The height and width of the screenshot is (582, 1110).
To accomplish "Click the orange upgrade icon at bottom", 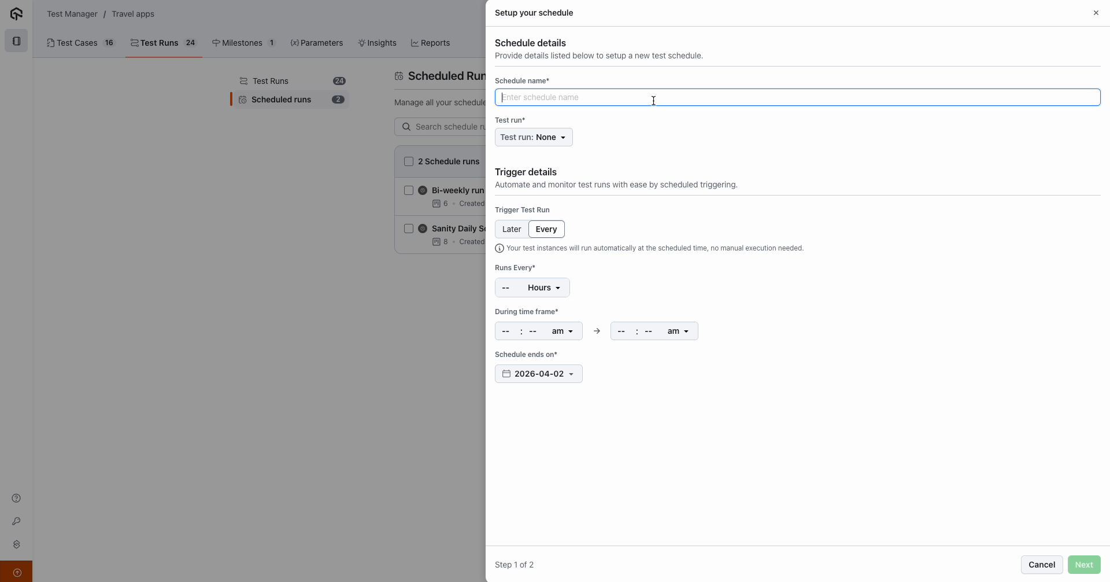I will tap(17, 572).
